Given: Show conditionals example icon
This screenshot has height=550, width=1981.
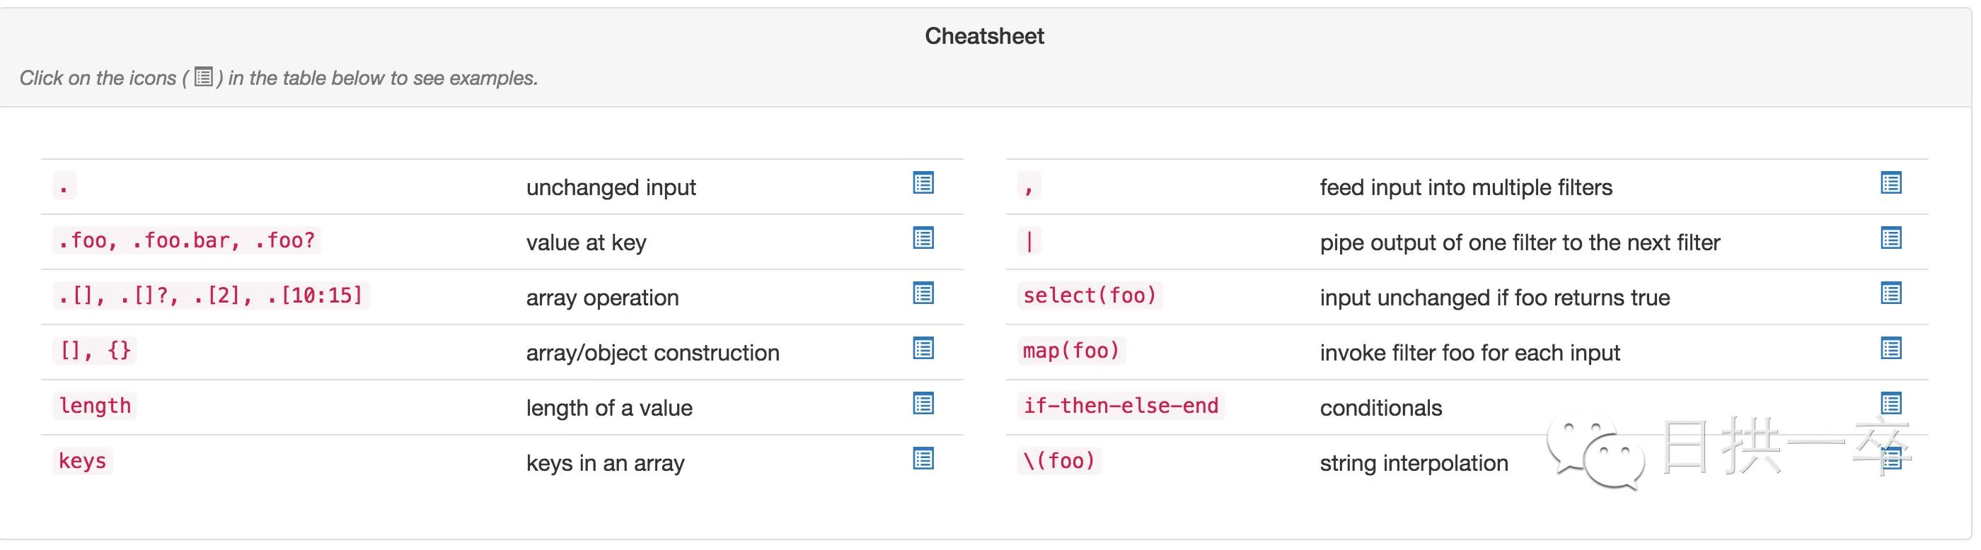Looking at the screenshot, I should (x=1891, y=403).
